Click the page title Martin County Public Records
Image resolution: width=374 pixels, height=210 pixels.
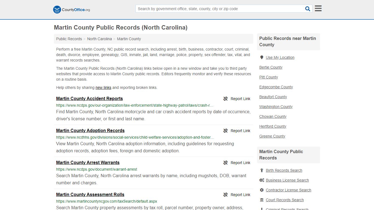[x=121, y=28]
